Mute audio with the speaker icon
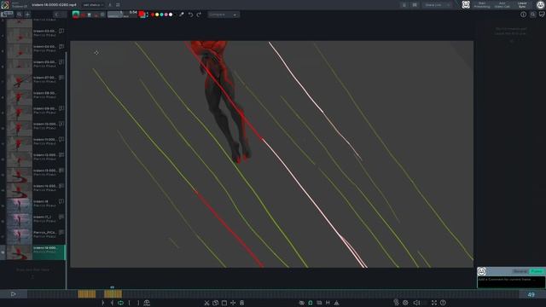The height and width of the screenshot is (307, 546). point(416,303)
